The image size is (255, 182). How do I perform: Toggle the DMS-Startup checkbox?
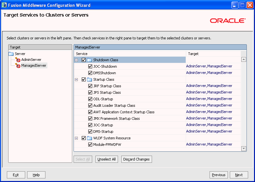tap(90, 132)
